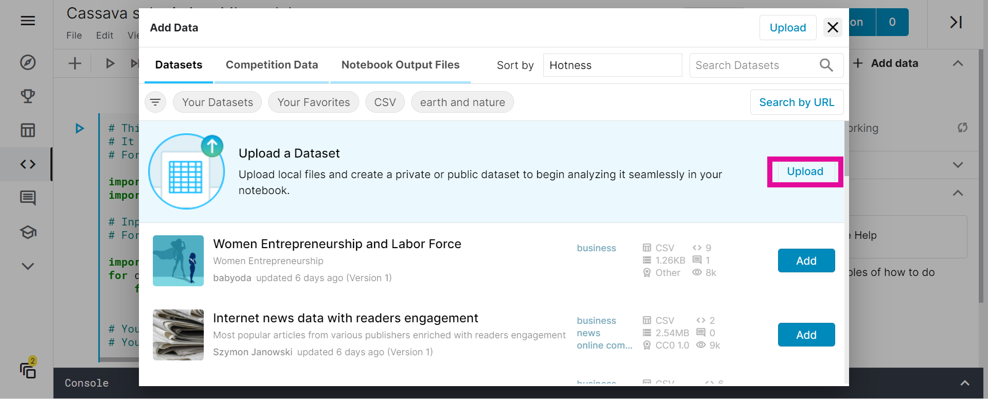Open the Sort by Hotness dropdown
This screenshot has height=399, width=988.
pyautogui.click(x=612, y=65)
